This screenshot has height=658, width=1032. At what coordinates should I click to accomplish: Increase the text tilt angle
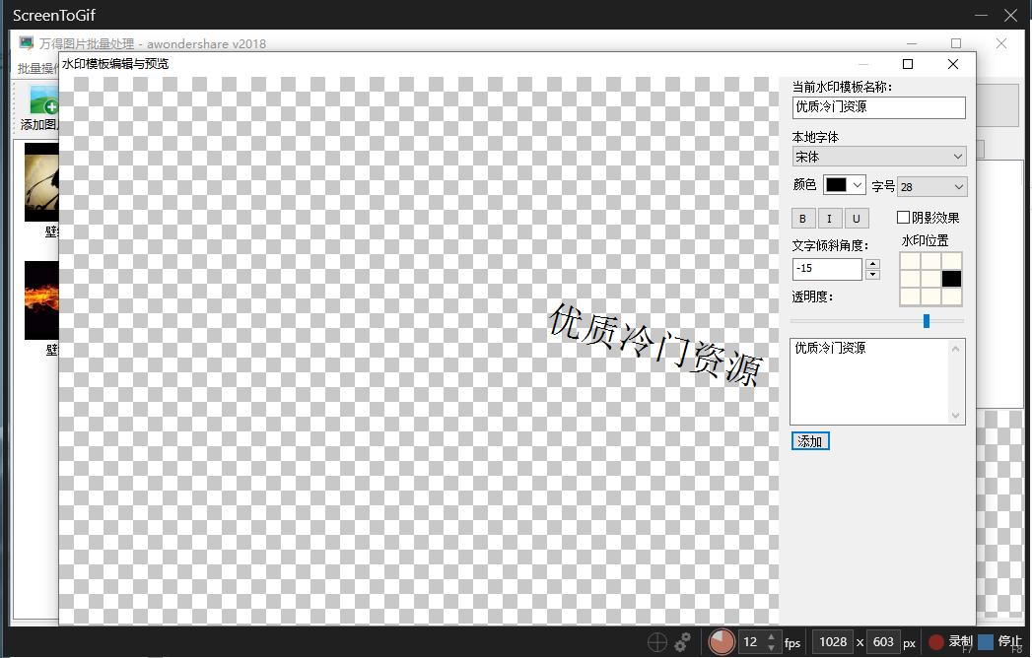click(x=872, y=264)
